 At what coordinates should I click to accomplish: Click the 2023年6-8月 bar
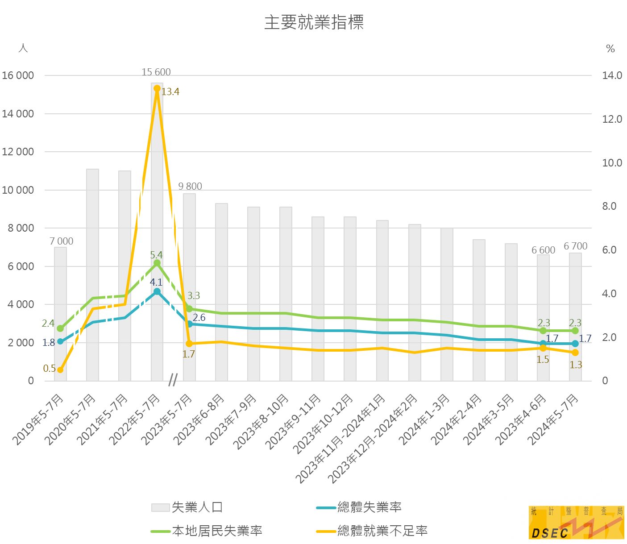point(221,292)
